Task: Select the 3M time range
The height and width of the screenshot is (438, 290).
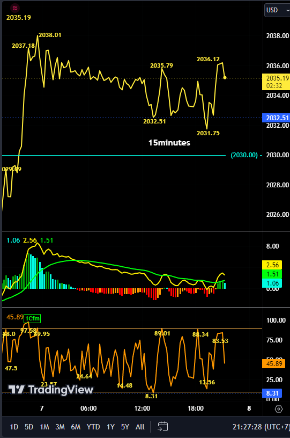Action: (x=60, y=427)
